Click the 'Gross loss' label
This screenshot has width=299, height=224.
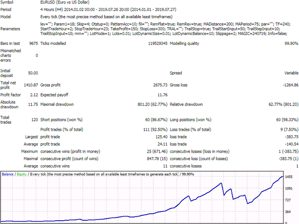click(x=178, y=85)
